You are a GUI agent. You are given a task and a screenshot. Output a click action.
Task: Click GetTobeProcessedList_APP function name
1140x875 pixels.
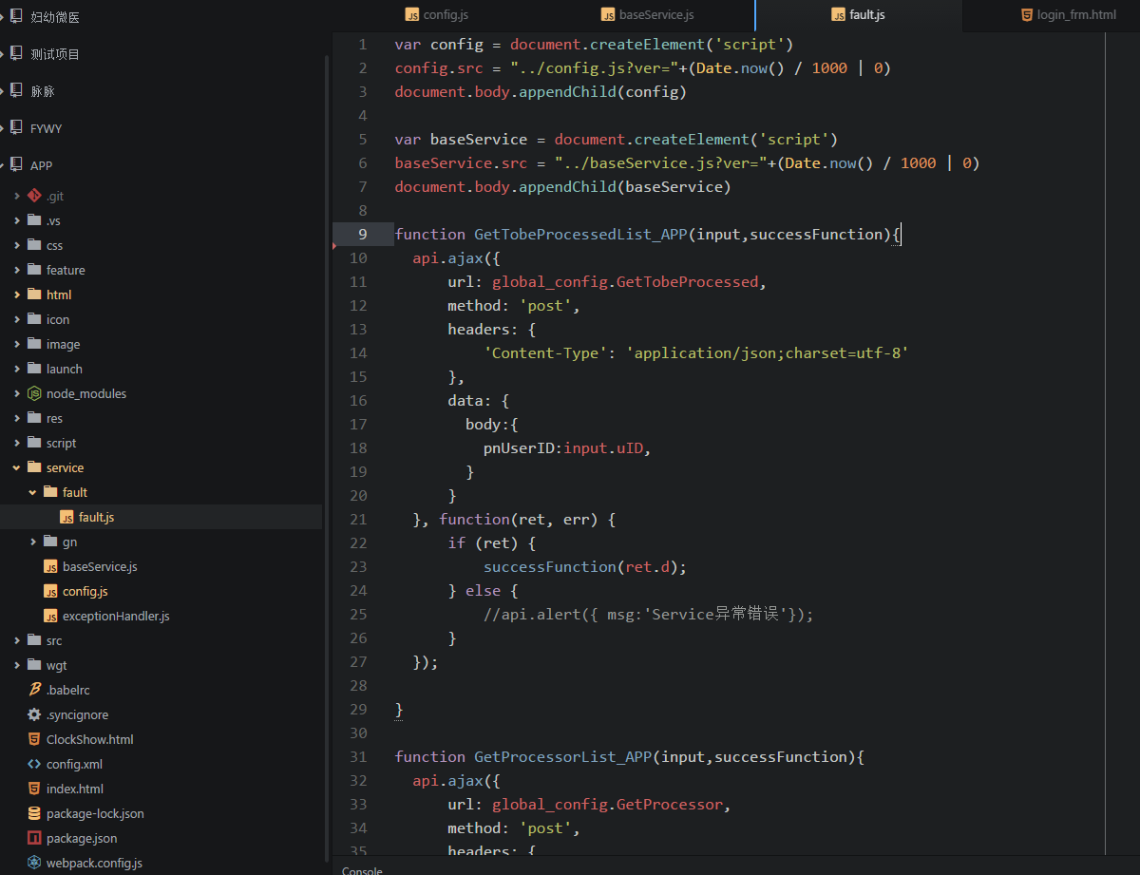pyautogui.click(x=580, y=235)
